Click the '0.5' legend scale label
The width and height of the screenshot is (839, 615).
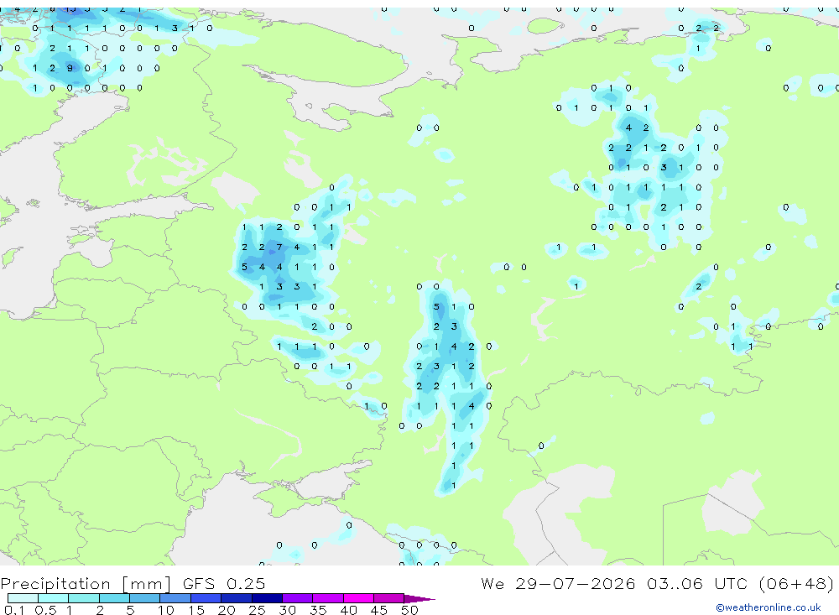pos(45,610)
